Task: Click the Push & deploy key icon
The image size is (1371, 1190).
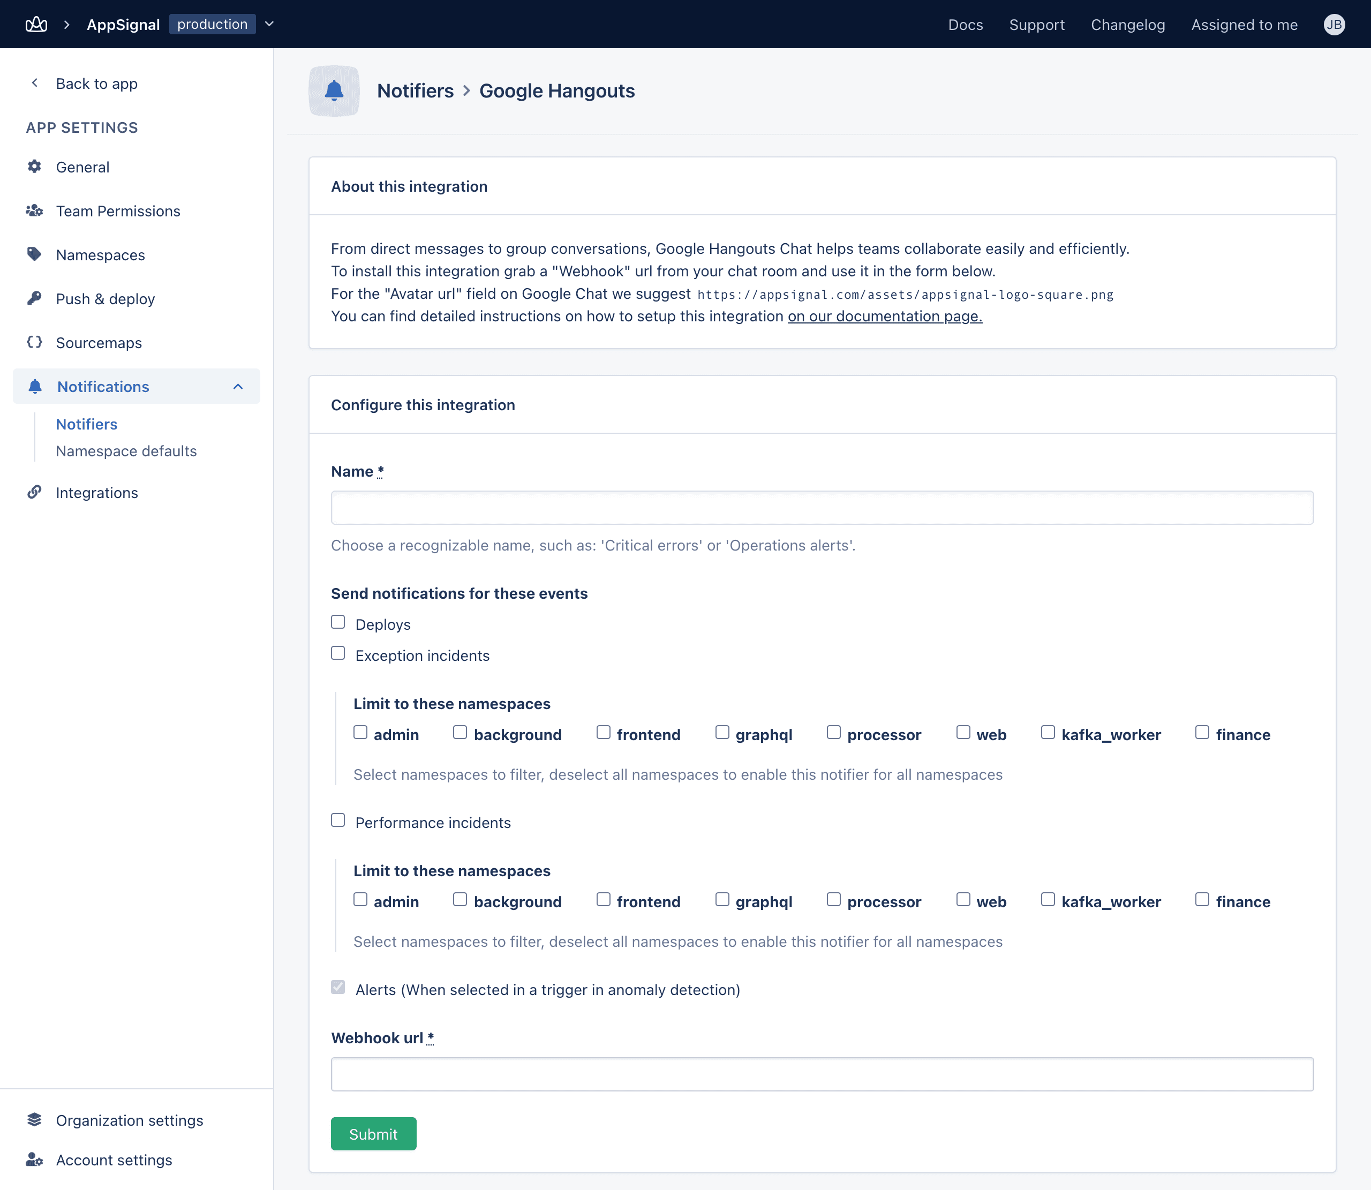Action: pyautogui.click(x=34, y=298)
